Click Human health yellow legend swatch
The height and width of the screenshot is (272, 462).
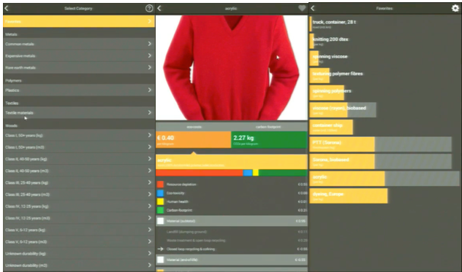[x=160, y=201]
